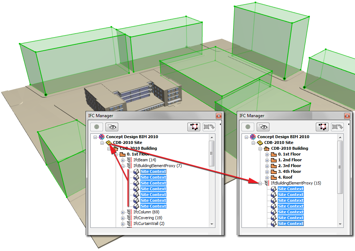
Task: Select IfcBuildingElementProxy (15) label
Action: coord(296,183)
